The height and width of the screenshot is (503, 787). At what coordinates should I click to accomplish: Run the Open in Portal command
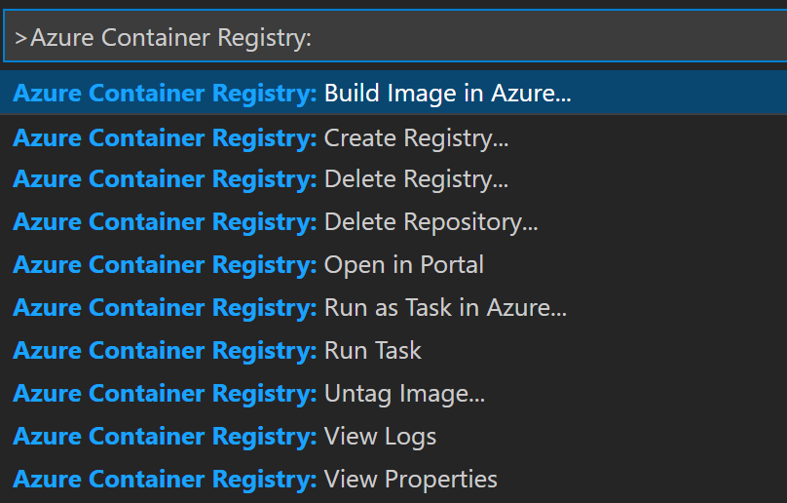coord(403,265)
